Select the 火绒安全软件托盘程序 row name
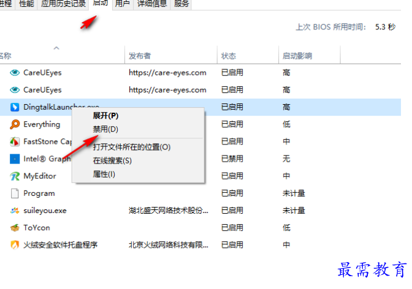This screenshot has height=289, width=412. [x=61, y=245]
